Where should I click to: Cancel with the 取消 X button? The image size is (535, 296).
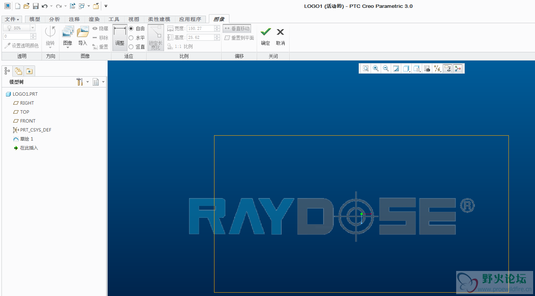[x=281, y=36]
